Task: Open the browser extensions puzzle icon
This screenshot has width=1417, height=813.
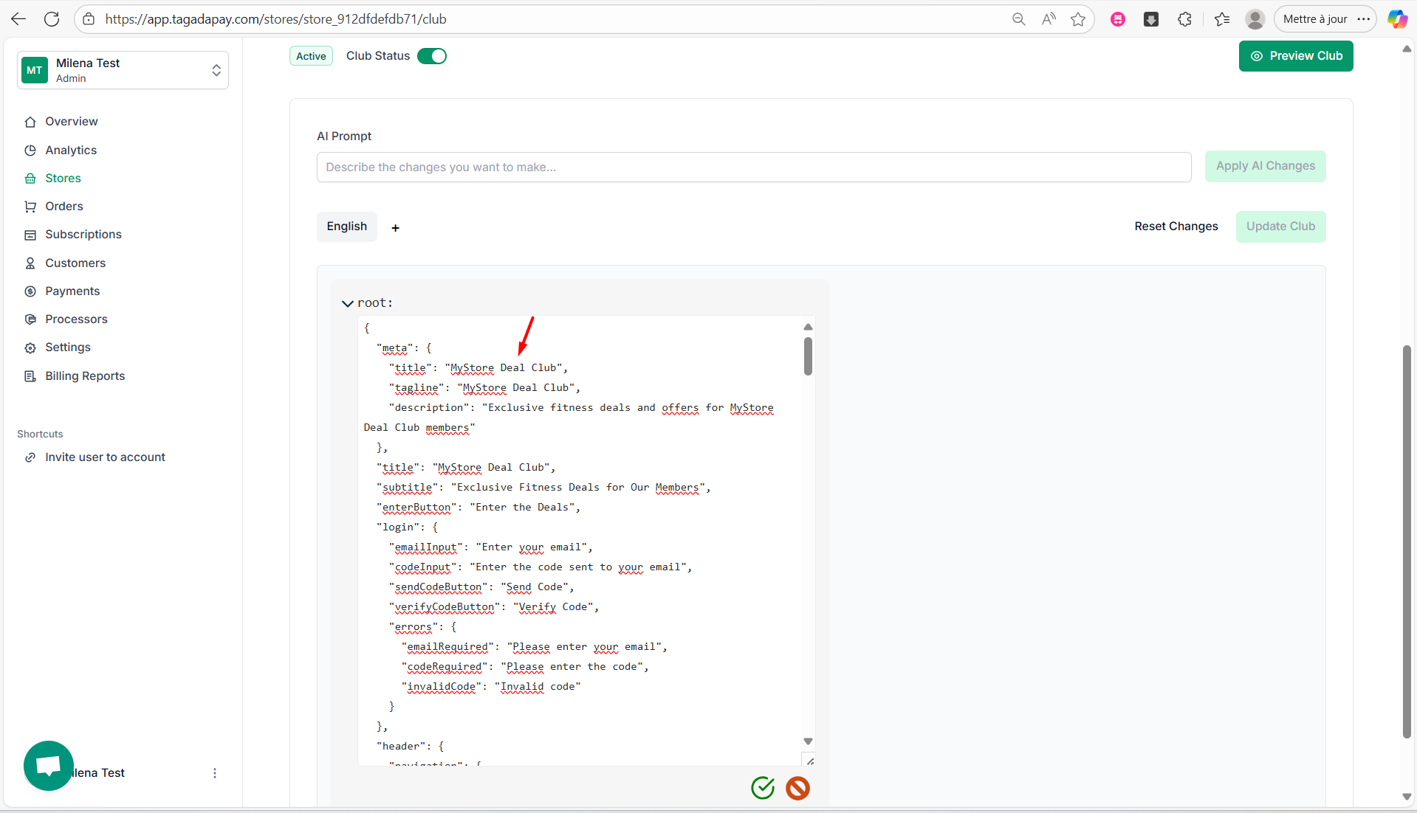Action: tap(1184, 19)
